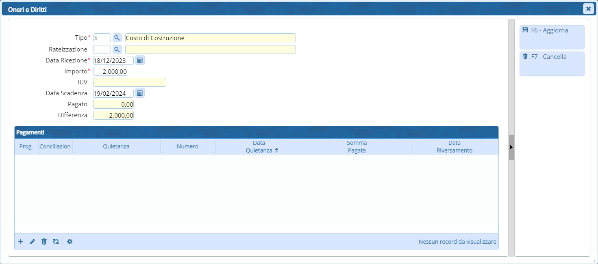Click the Importo amount field
The image size is (598, 264).
pos(110,71)
